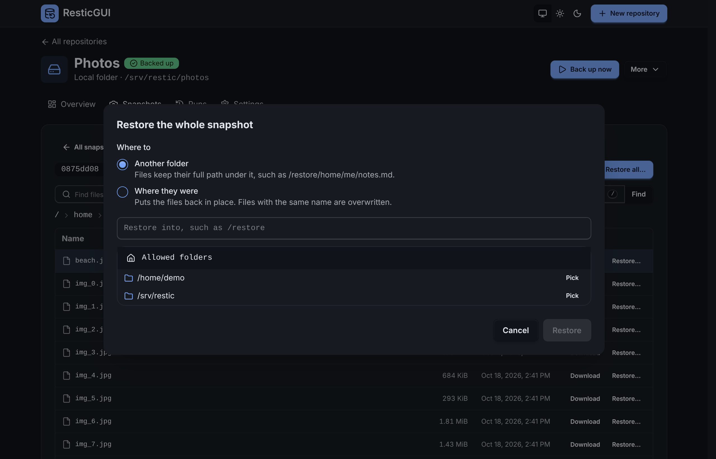Click the /srv/restic folder icon

coord(128,296)
